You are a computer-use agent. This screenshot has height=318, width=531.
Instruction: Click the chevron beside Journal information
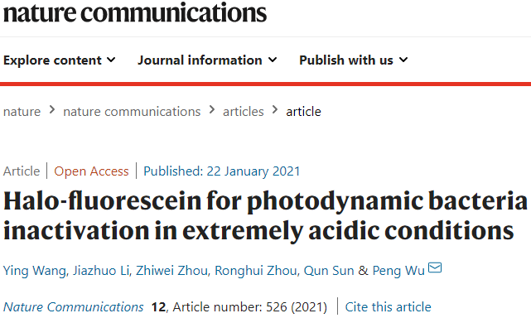coord(273,60)
